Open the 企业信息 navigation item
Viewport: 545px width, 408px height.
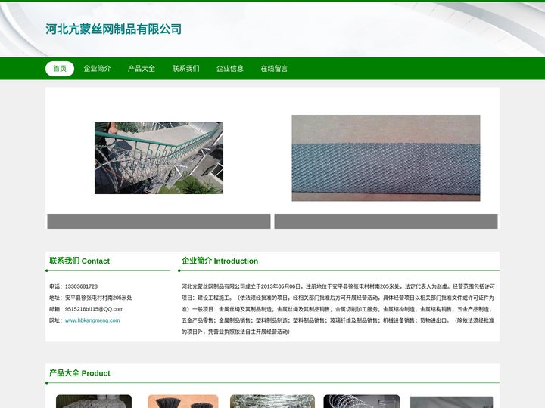pos(230,69)
